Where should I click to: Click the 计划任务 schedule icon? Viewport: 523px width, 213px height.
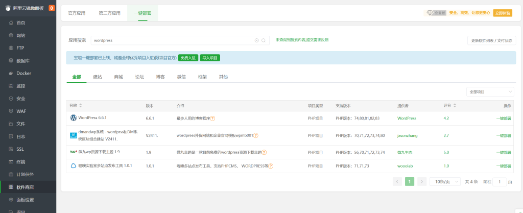(11, 174)
